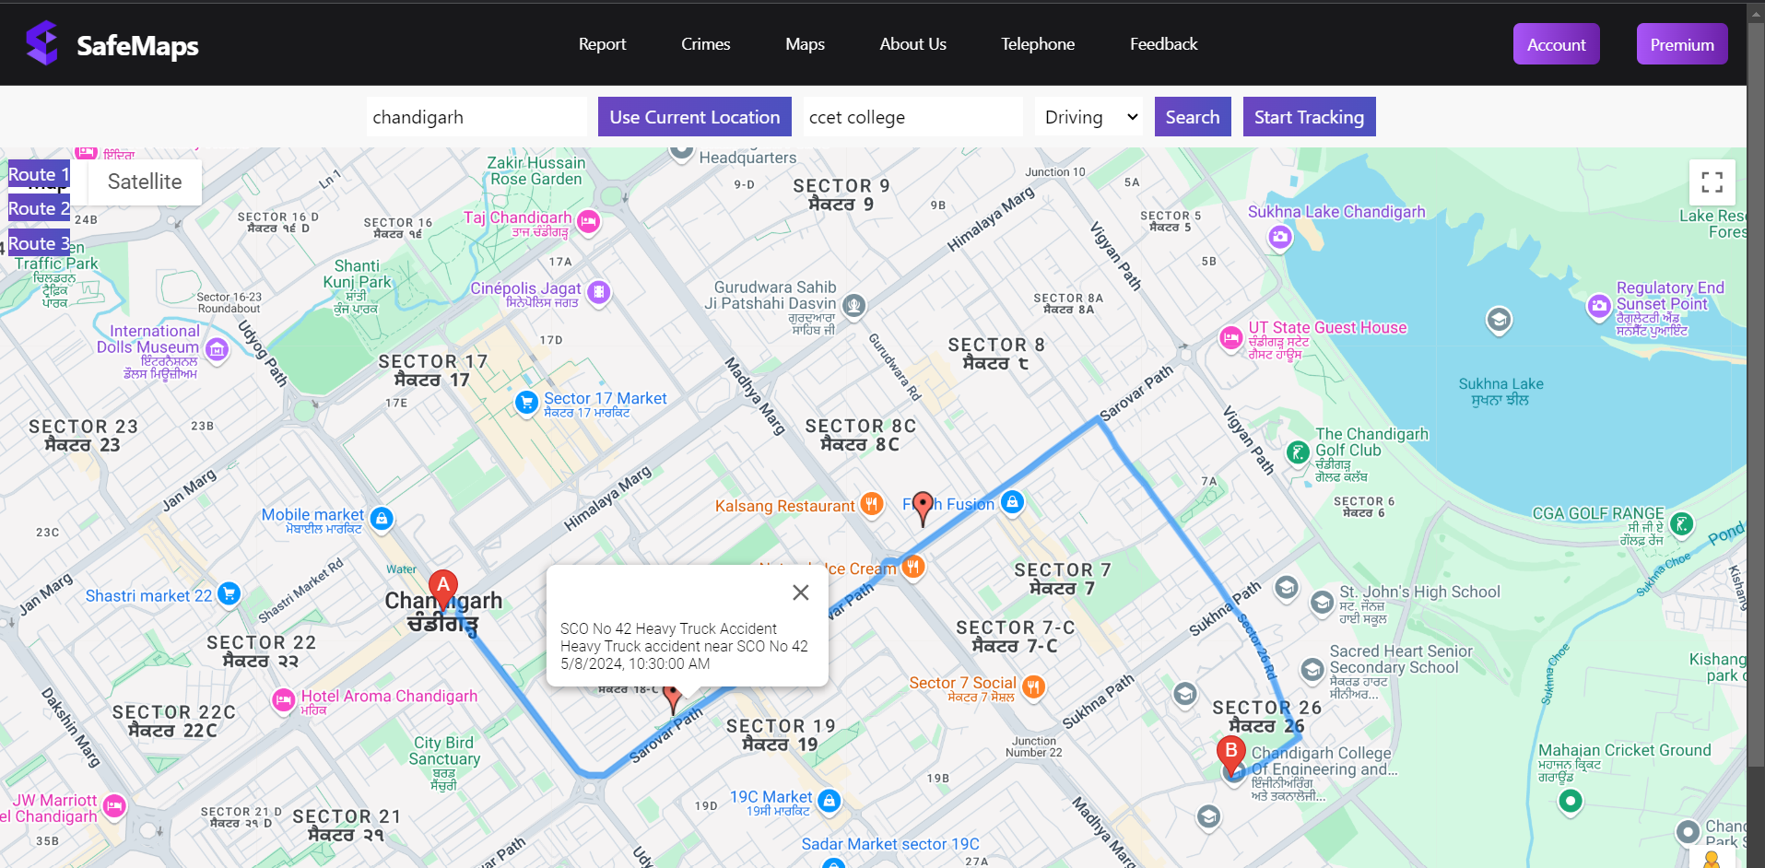
Task: Click the 'Shanti Kunj Park' label
Action: (x=357, y=274)
